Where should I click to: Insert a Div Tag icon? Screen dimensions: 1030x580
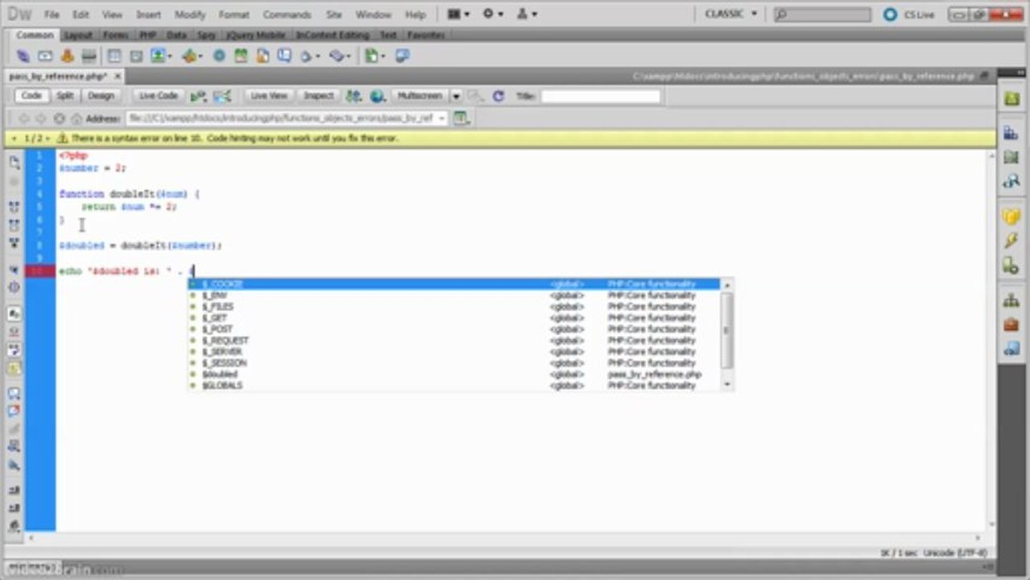(x=136, y=56)
